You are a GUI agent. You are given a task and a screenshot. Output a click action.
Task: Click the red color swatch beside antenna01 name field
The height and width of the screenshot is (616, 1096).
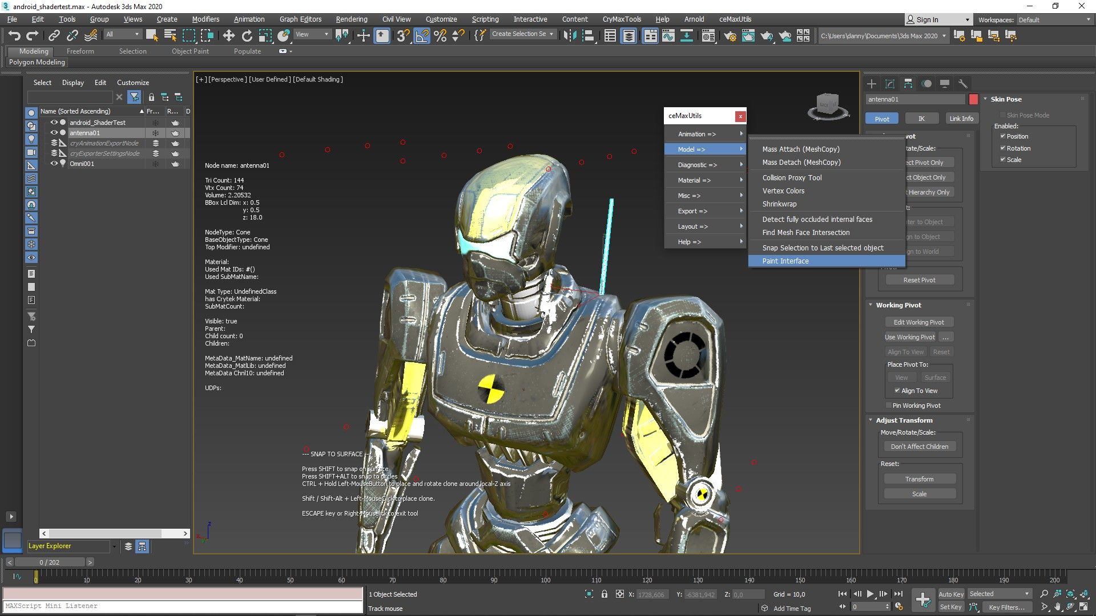974,99
